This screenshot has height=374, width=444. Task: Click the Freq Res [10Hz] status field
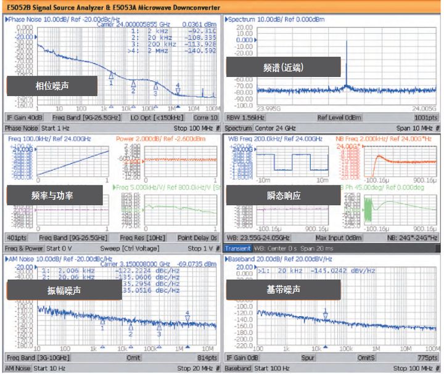[142, 238]
